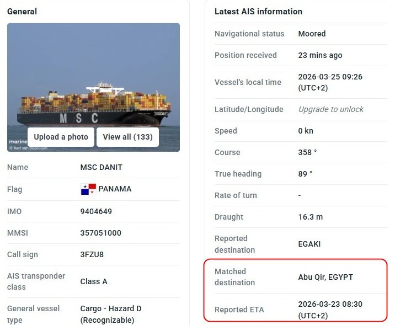Click the 23 mins ago position value

(320, 55)
